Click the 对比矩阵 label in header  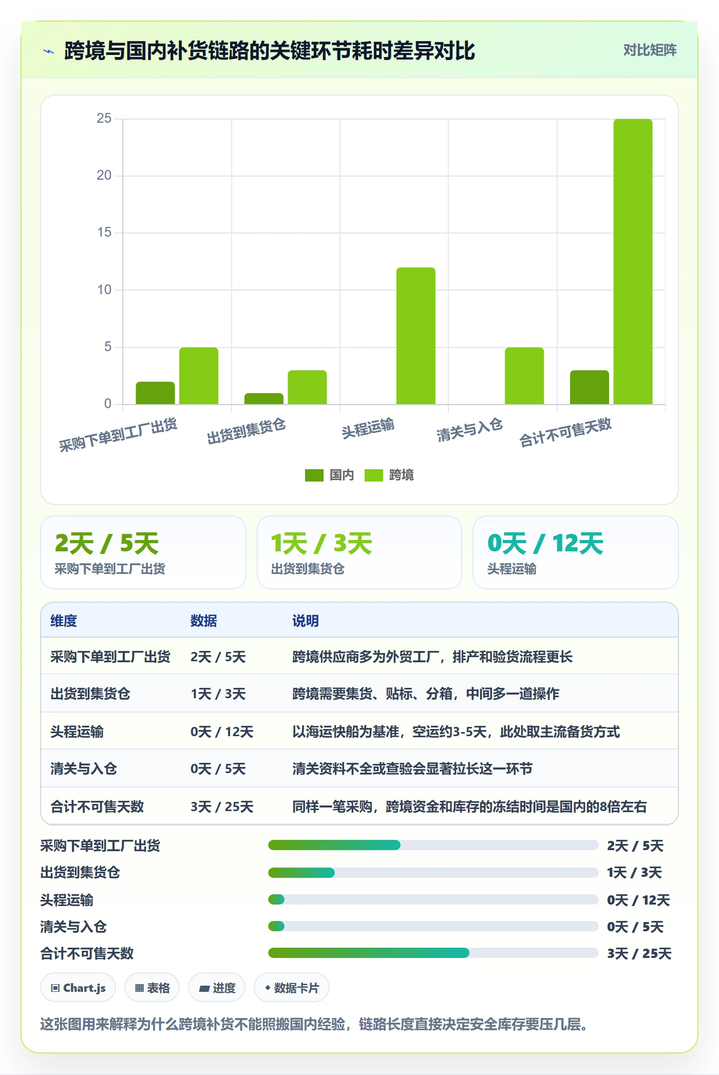pyautogui.click(x=650, y=50)
